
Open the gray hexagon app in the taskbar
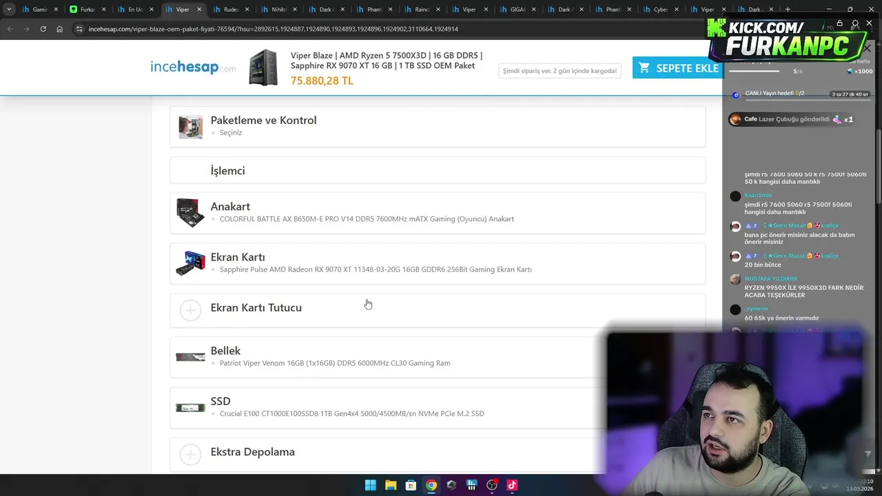[x=451, y=485]
